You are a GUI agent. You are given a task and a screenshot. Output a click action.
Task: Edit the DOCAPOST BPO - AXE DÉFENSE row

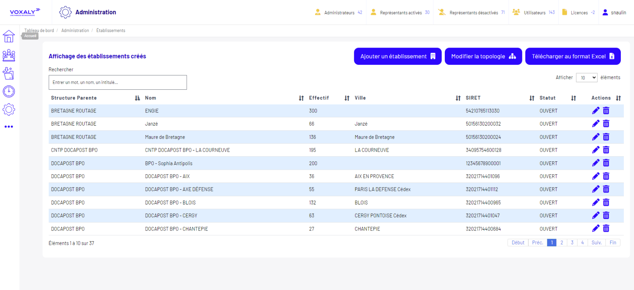click(596, 189)
